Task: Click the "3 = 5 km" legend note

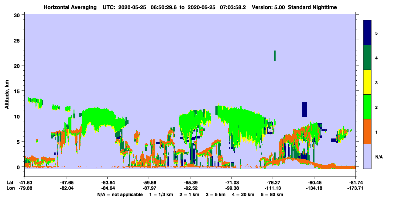Action: point(216,194)
